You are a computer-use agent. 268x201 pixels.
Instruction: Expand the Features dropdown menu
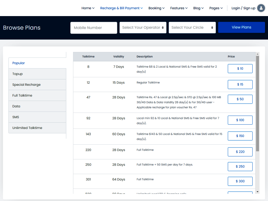(179, 8)
